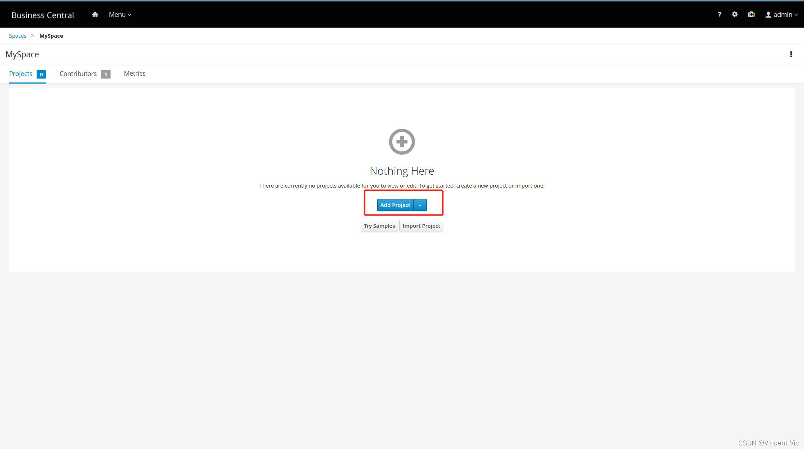The width and height of the screenshot is (804, 449).
Task: Open the settings gear icon
Action: pyautogui.click(x=735, y=14)
